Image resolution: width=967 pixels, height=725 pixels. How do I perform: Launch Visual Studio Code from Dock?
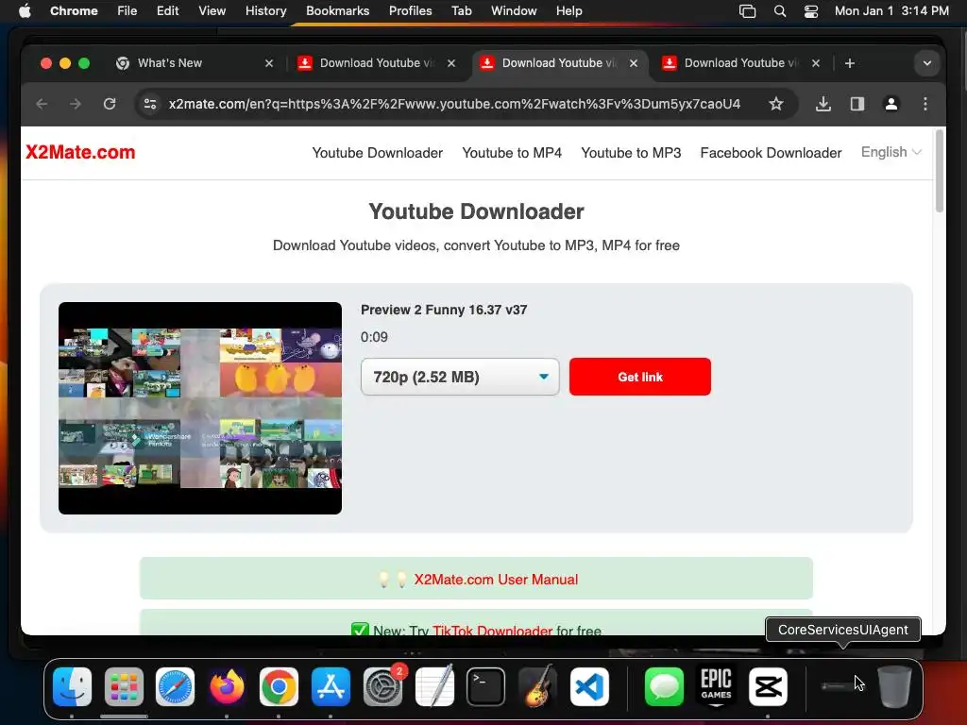589,686
